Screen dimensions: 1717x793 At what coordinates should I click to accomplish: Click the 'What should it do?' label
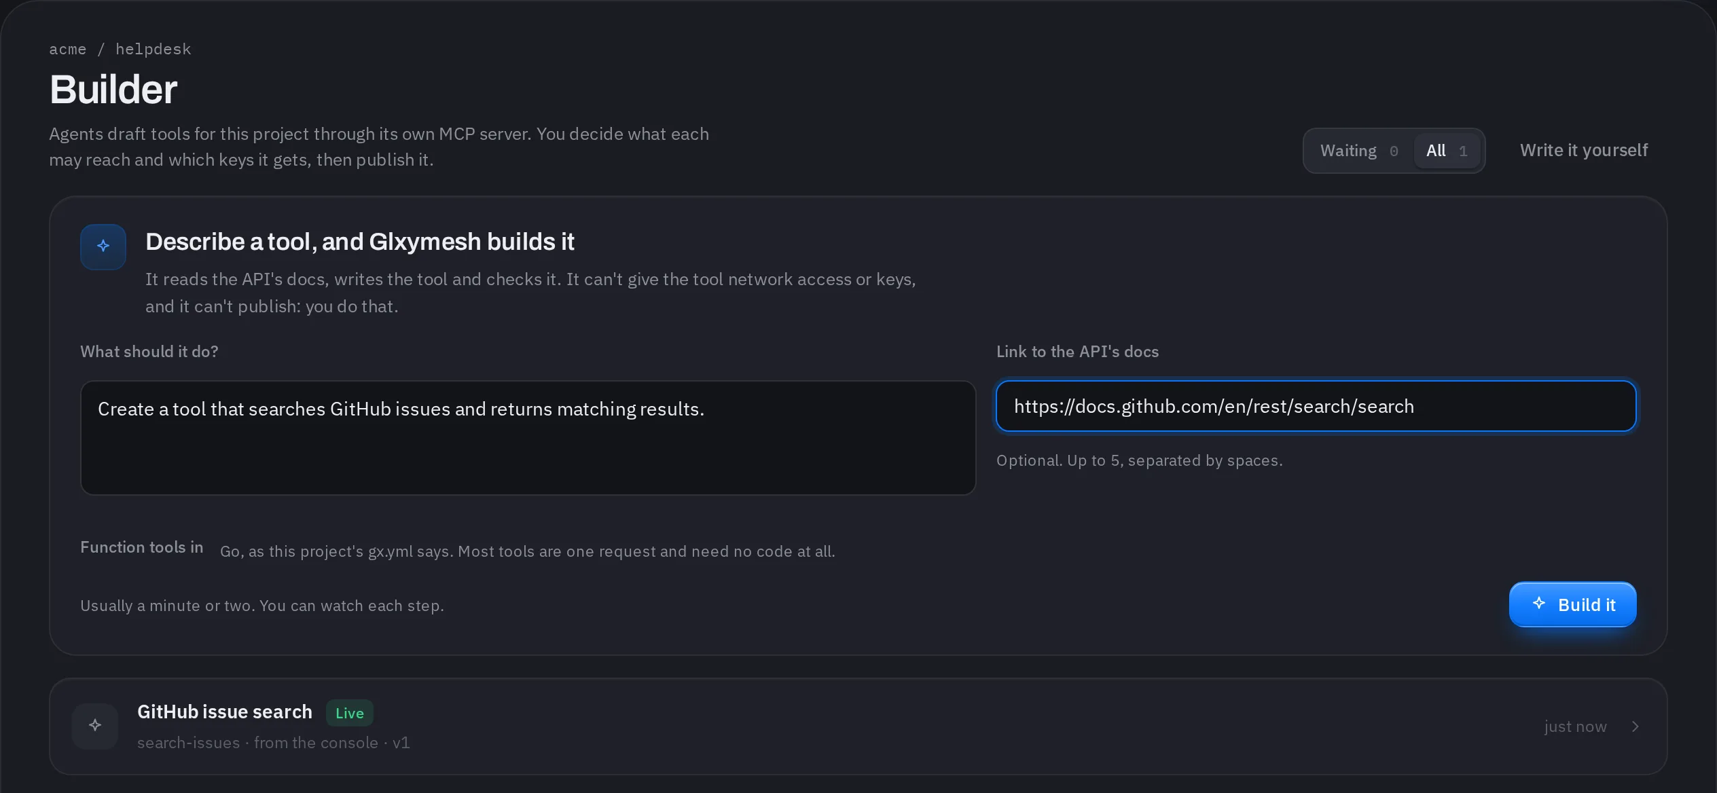149,352
